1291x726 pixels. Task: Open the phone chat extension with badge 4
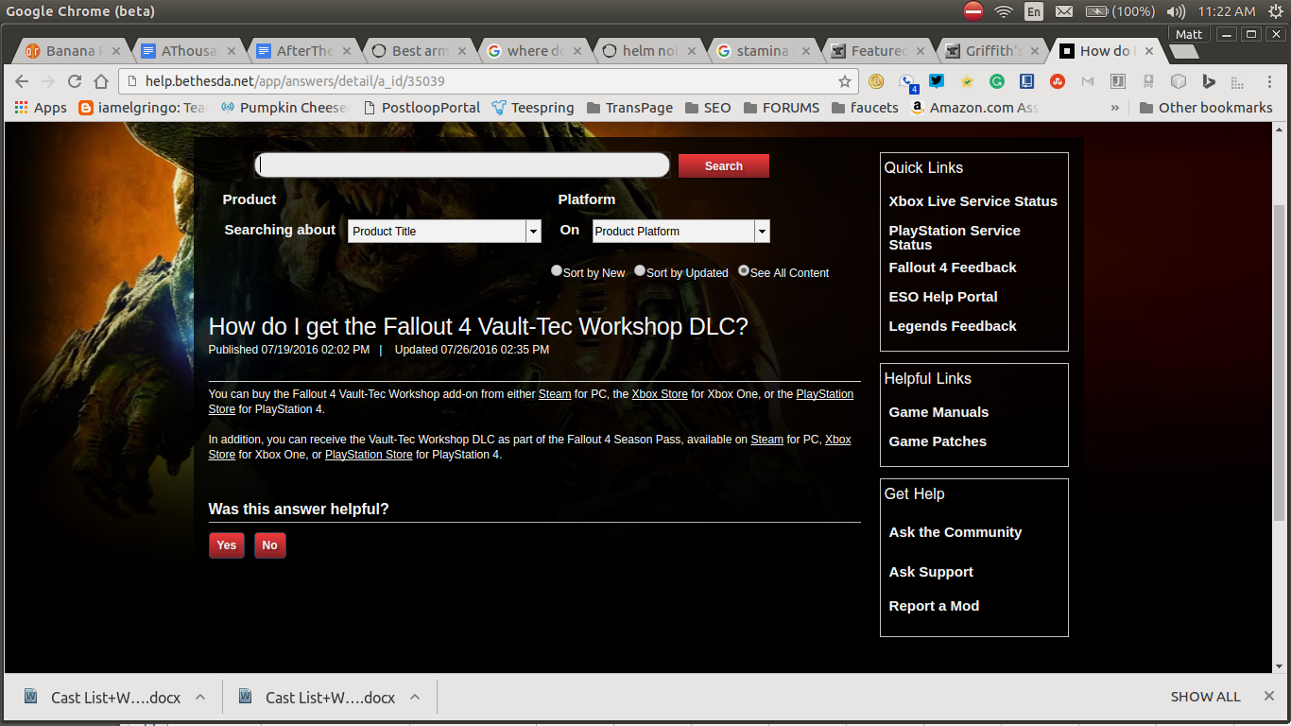coord(907,82)
